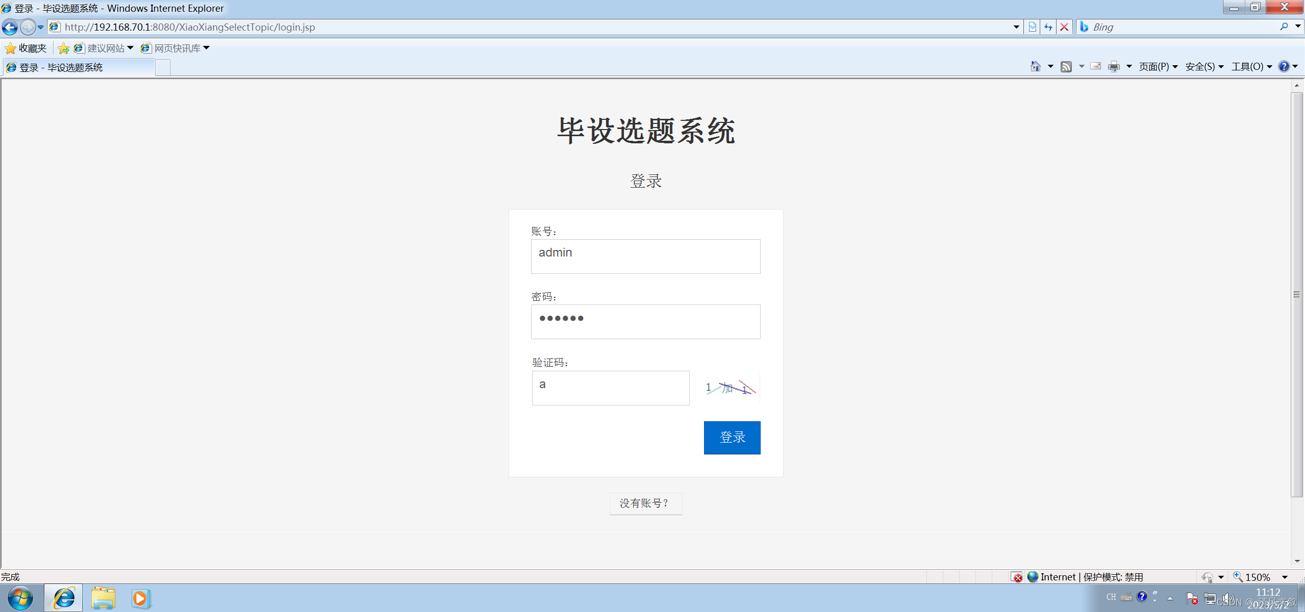The image size is (1305, 612).
Task: Select the 登录 - 毕设选题系统 tab
Action: (x=79, y=67)
